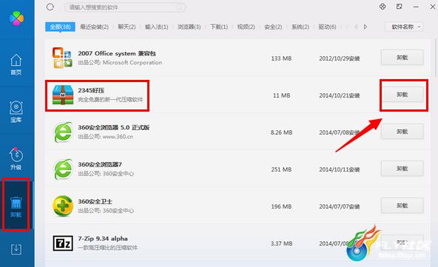Open the menu icon next to minimize

coord(400,7)
